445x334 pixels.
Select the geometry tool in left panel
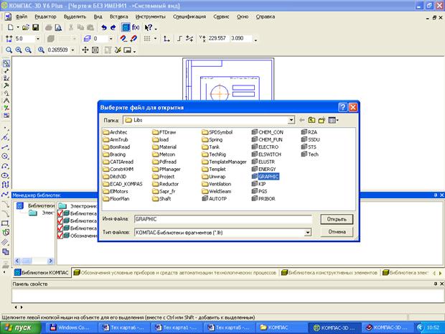6,63
